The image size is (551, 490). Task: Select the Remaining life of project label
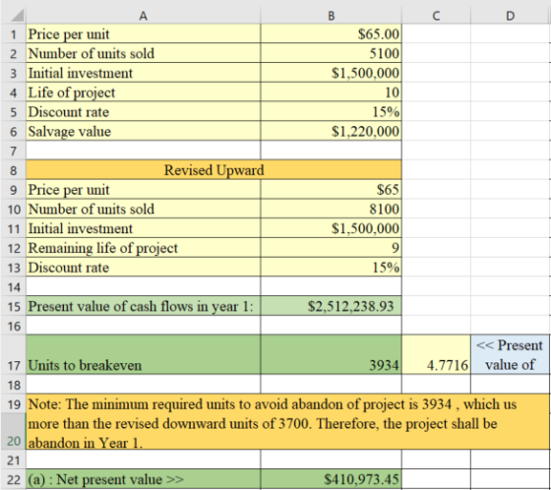(144, 248)
